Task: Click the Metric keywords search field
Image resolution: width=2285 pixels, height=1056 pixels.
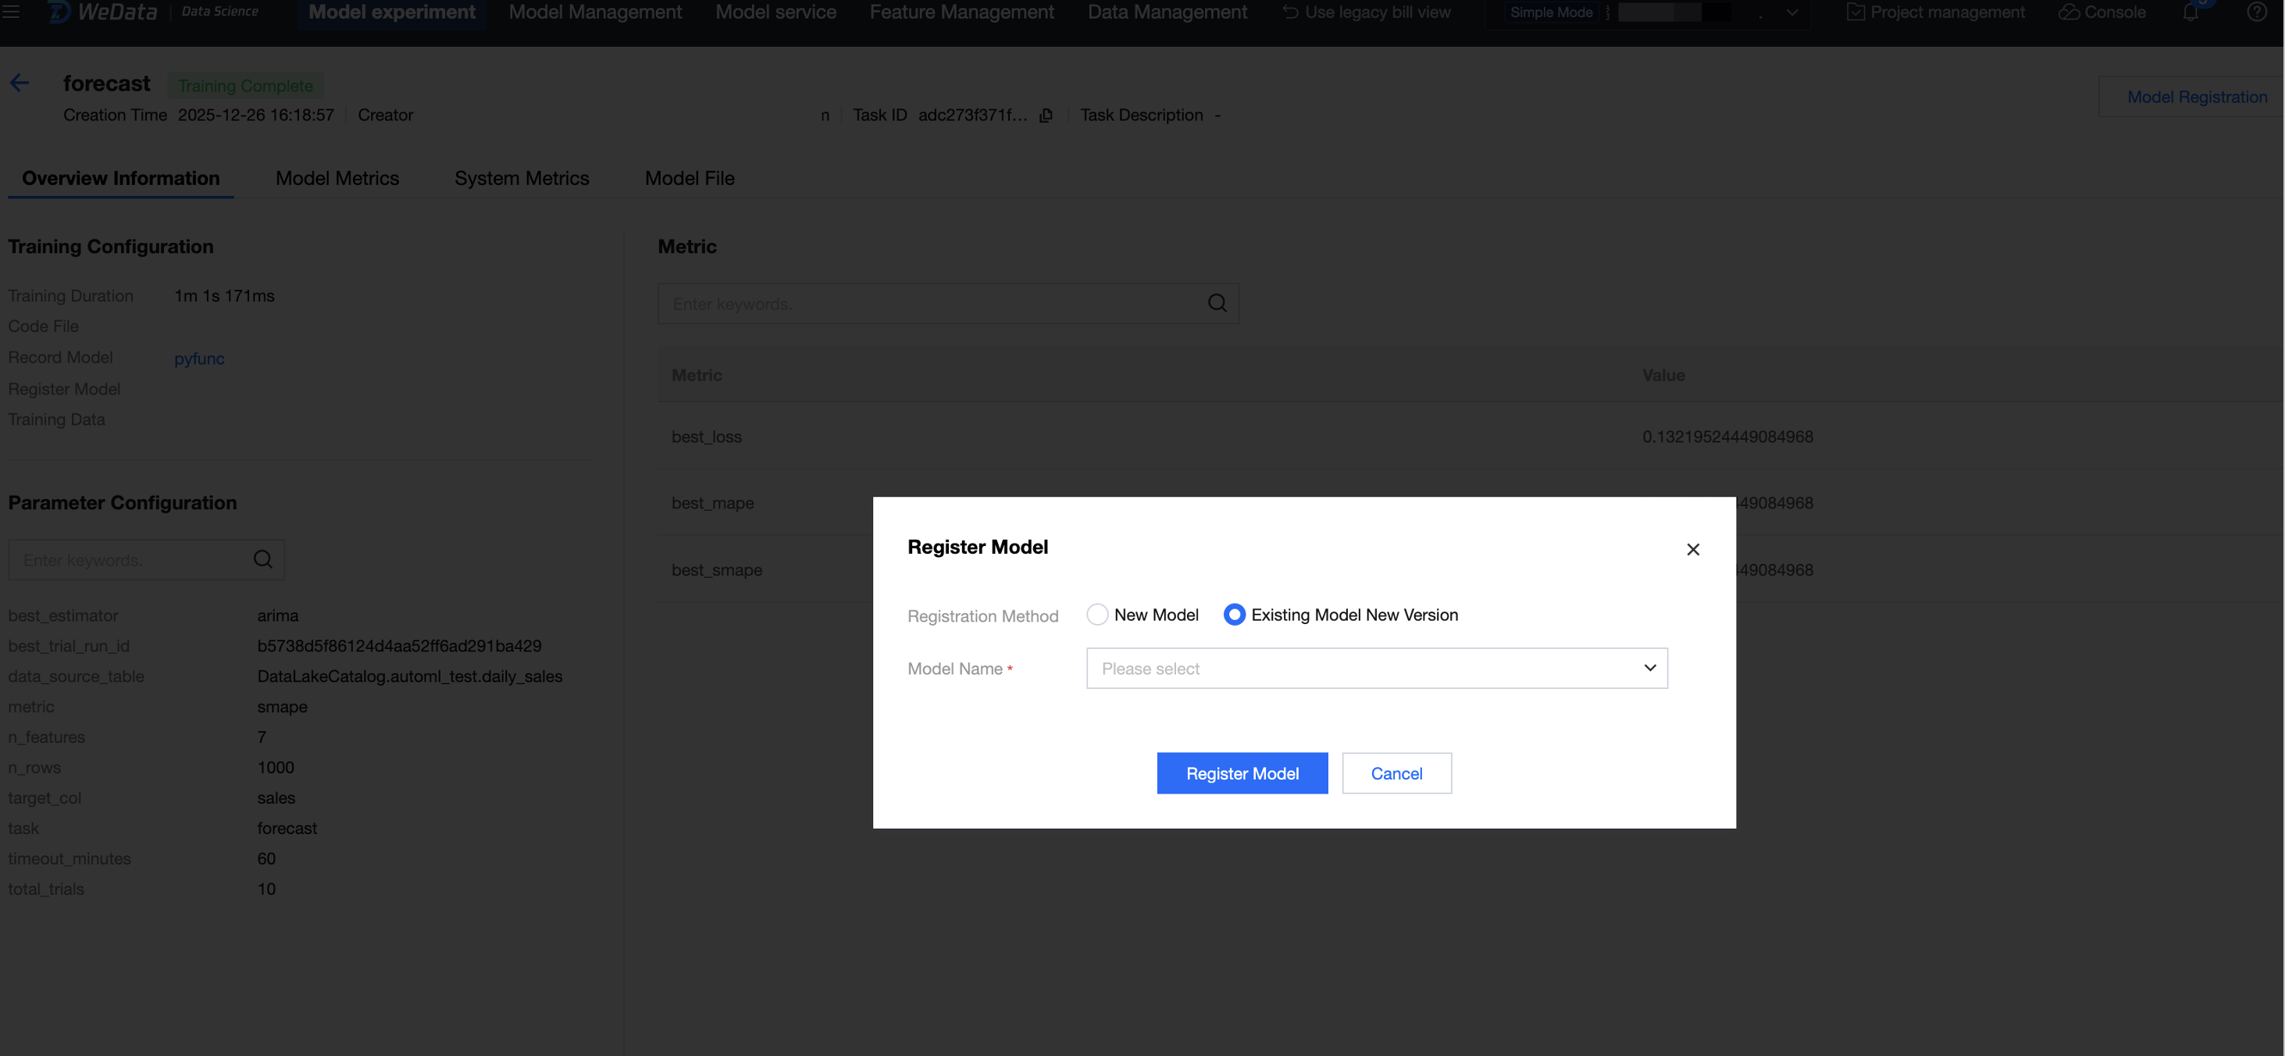Action: pyautogui.click(x=932, y=304)
